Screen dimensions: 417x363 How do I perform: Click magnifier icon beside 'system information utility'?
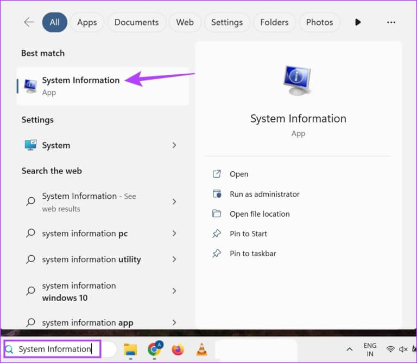pyautogui.click(x=30, y=259)
